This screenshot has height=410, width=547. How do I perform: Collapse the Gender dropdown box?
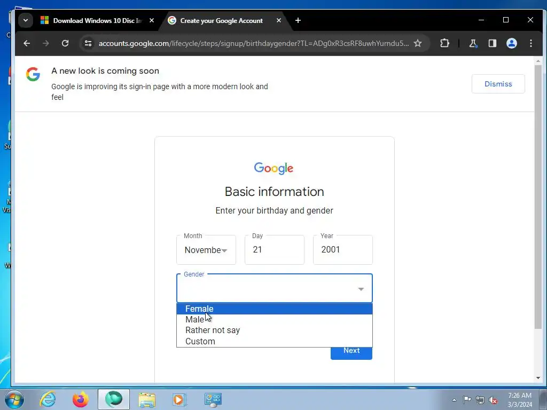(274, 288)
